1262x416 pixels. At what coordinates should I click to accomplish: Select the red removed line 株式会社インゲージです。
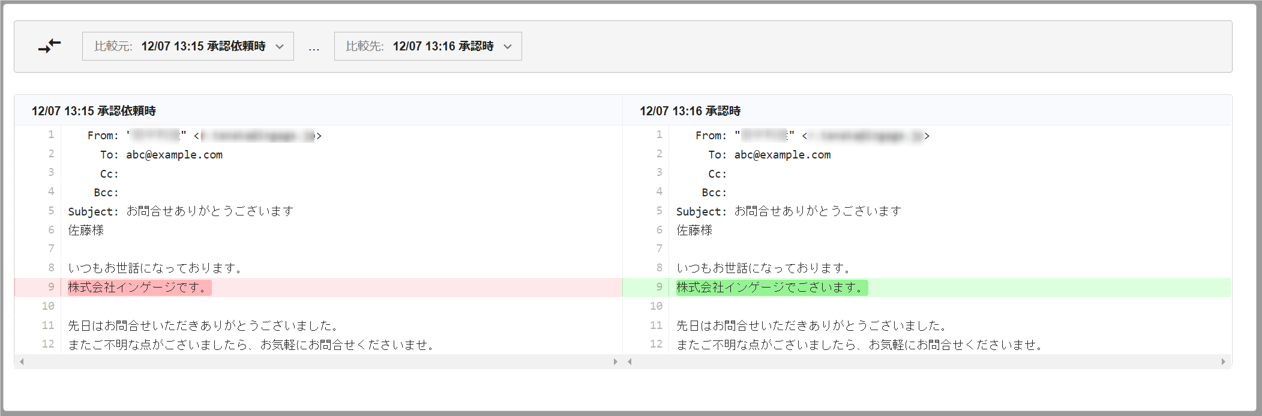(139, 288)
